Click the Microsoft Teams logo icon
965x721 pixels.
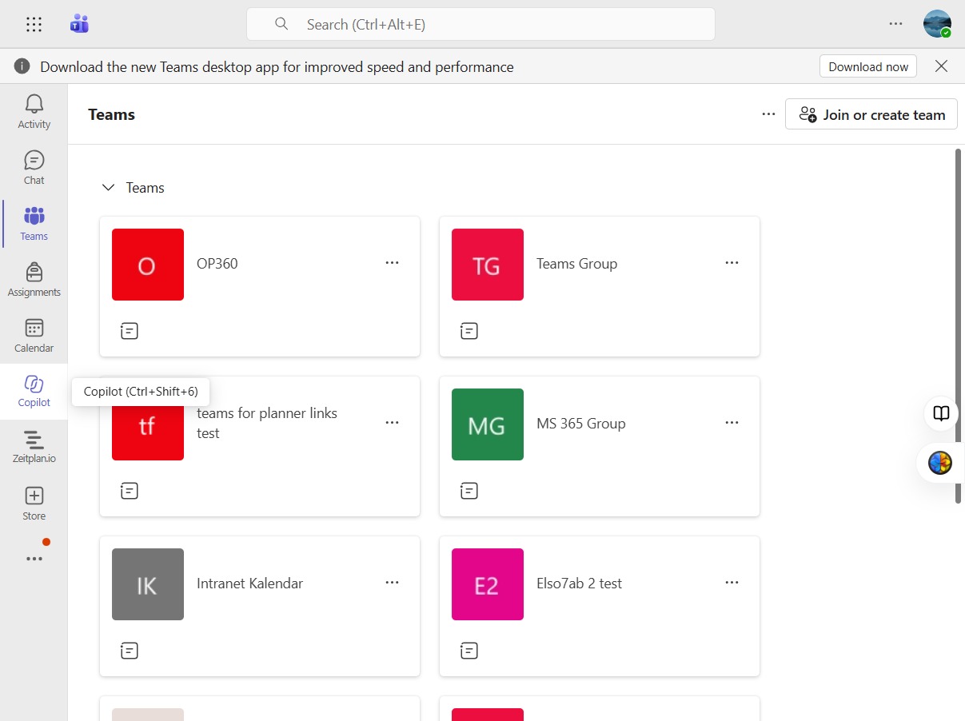pyautogui.click(x=79, y=24)
